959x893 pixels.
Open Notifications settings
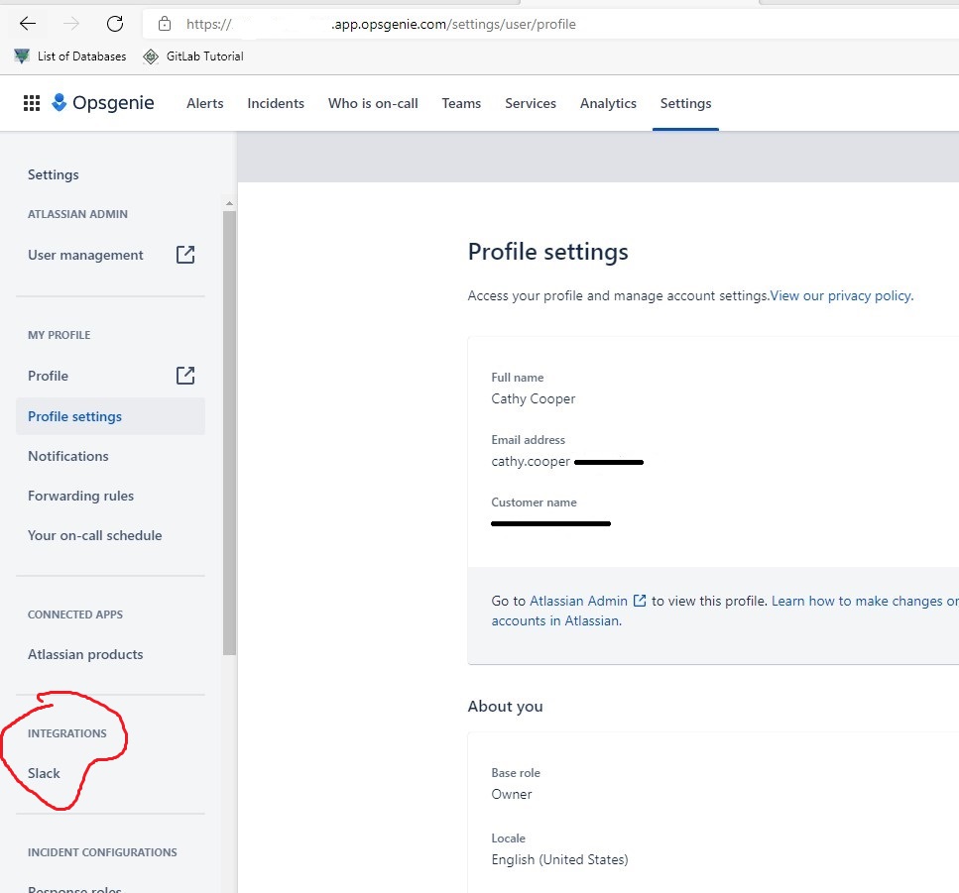(67, 456)
